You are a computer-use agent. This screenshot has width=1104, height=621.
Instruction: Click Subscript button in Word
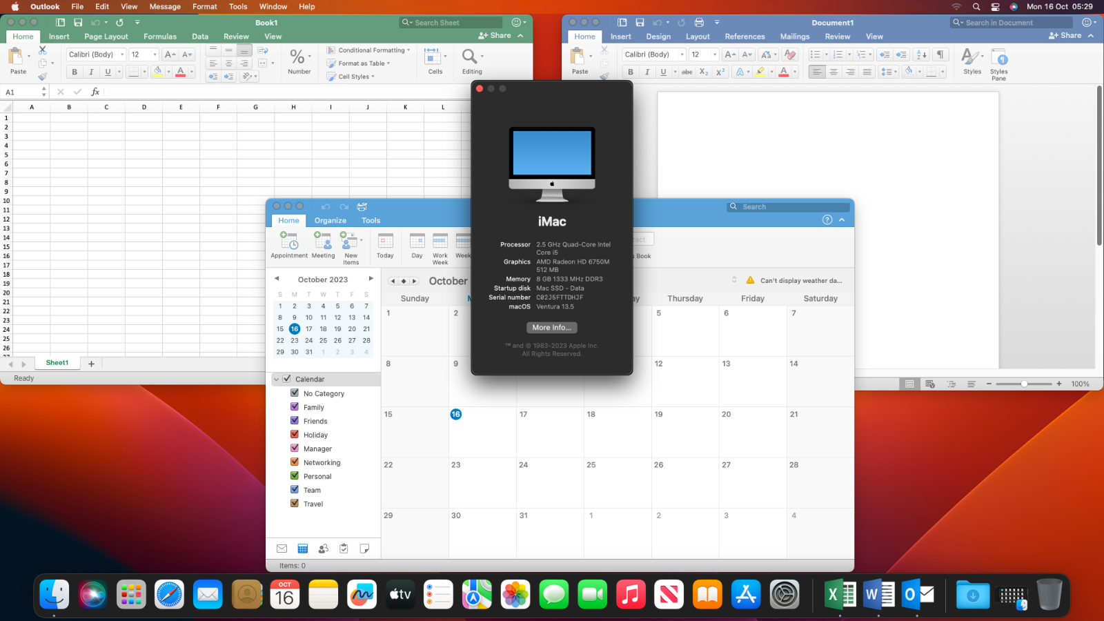click(x=703, y=72)
